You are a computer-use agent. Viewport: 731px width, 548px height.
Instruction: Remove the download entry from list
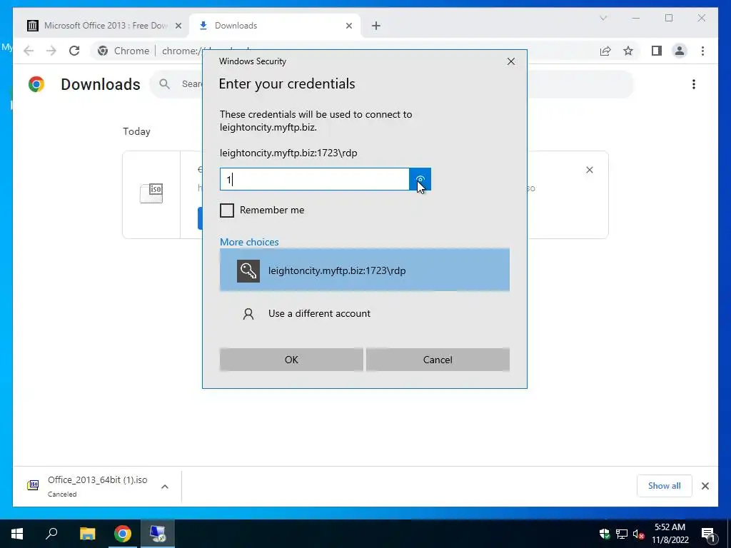point(589,170)
